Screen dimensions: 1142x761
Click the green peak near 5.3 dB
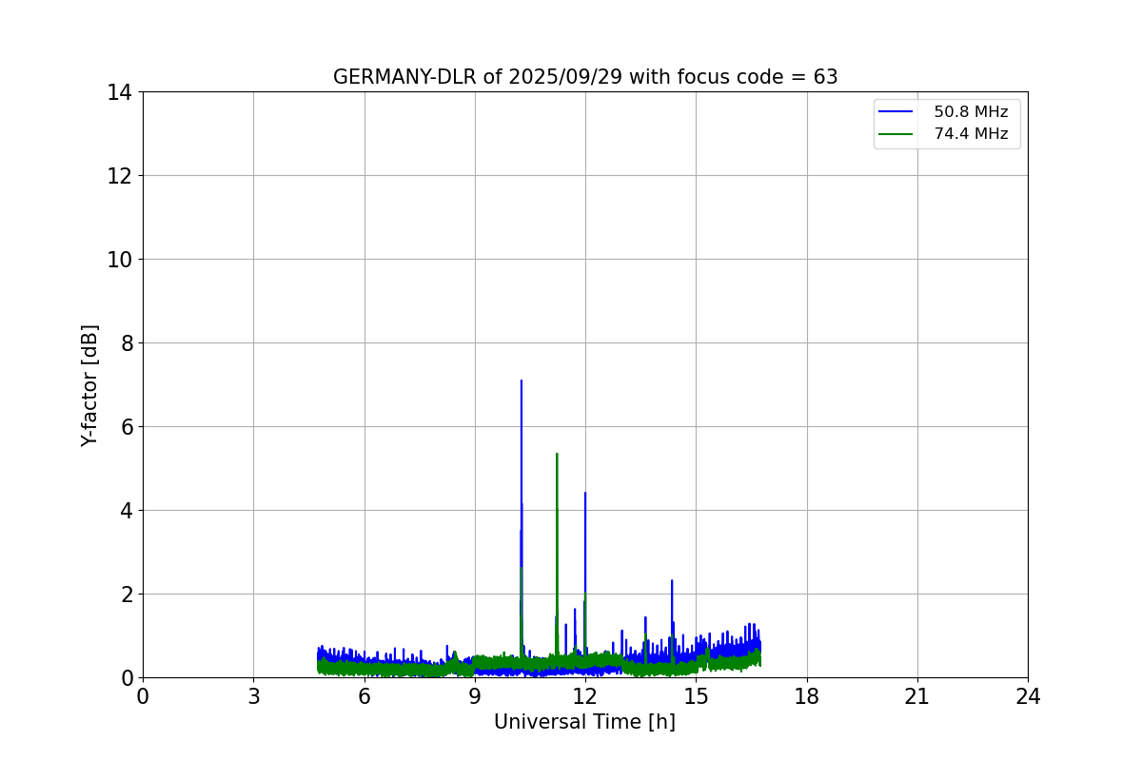point(557,456)
